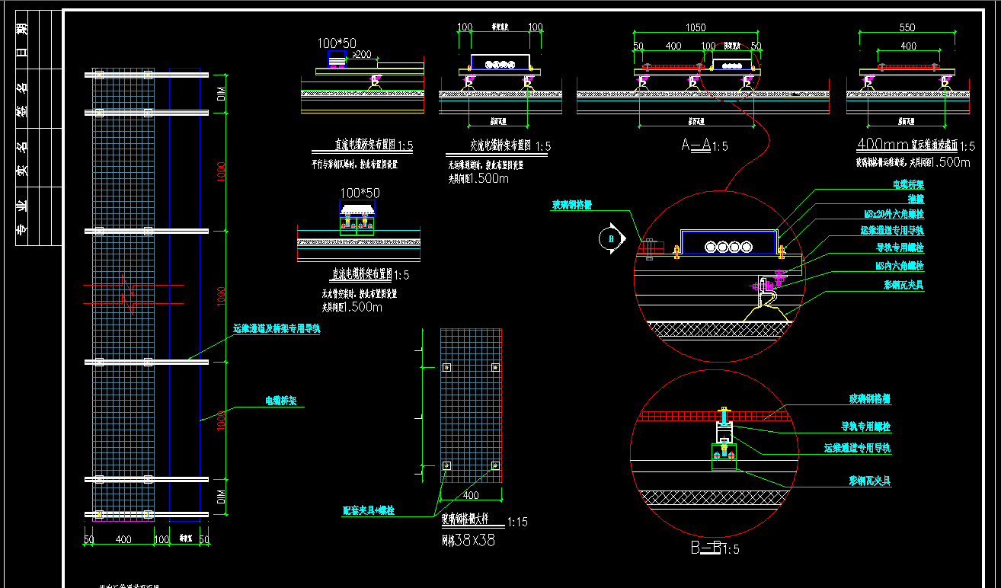Screen dimensions: 1001x588
Task: Click the yellow bolt atop B-B detail rail
Action: pos(722,409)
